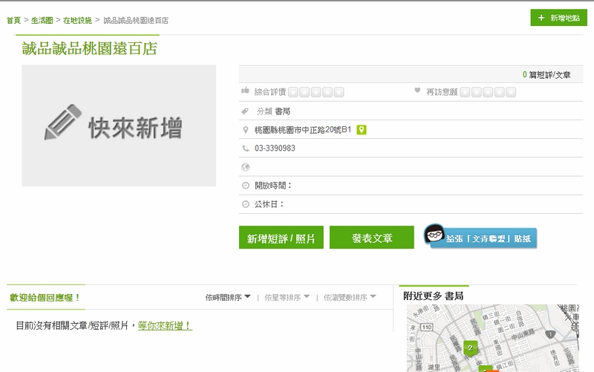
Task: Click the globe website icon
Action: [x=246, y=167]
